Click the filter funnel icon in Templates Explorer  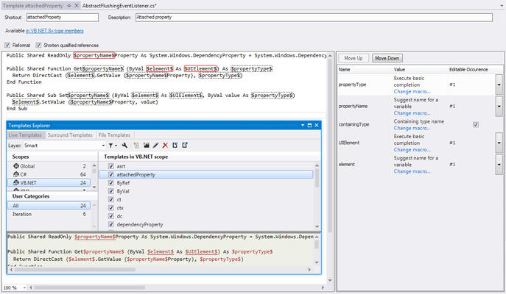(x=111, y=146)
